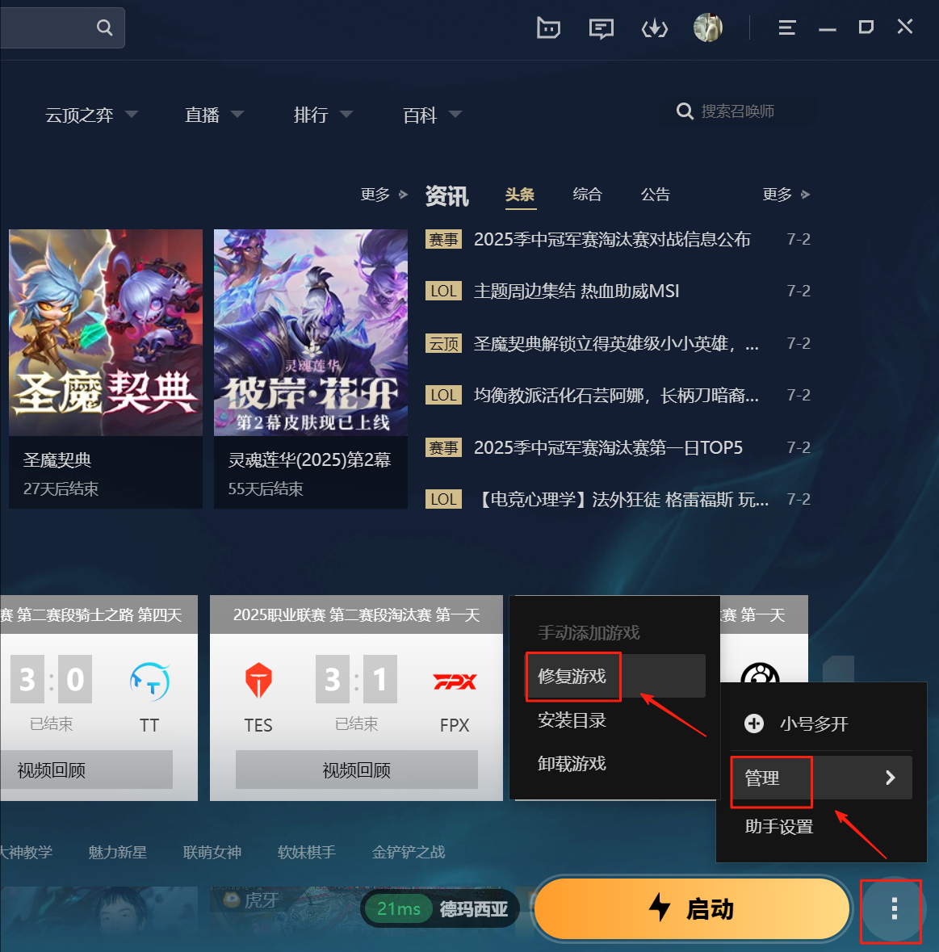
Task: Expand the 管理 submenu chevron
Action: tap(890, 778)
